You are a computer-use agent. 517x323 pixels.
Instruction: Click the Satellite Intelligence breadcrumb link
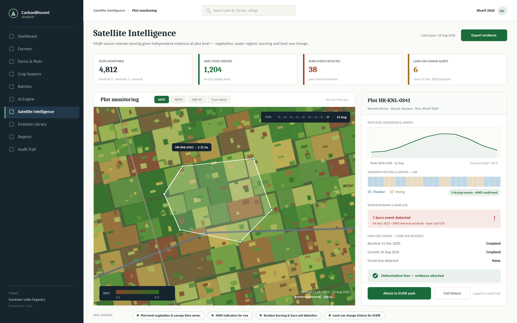tap(109, 11)
